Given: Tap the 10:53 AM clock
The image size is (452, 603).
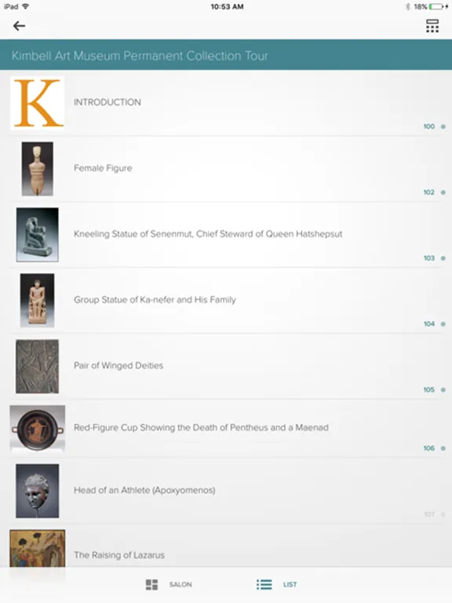Looking at the screenshot, I should pos(227,6).
